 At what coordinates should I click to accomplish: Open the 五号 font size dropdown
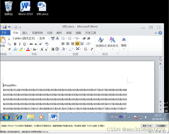tap(49, 39)
